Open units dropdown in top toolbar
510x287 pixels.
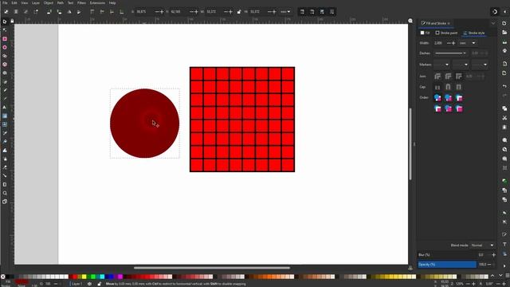285,12
